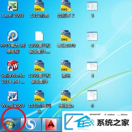Open the Windows Start menu orb

click(9, 125)
